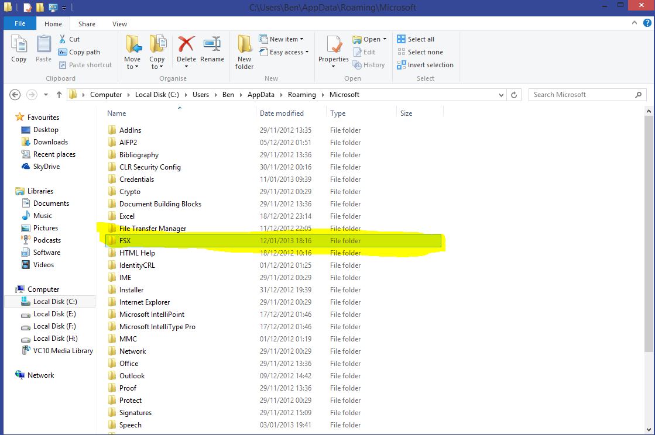Expand the Delete dropdown arrow
The image size is (655, 435).
186,67
